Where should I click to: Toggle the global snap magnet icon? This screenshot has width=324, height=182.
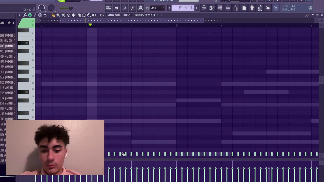point(147,8)
